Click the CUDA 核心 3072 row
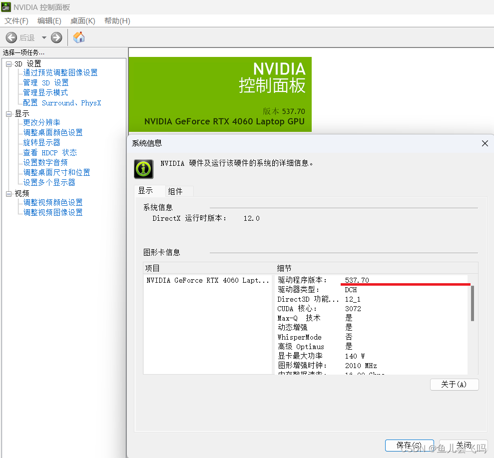 coord(373,309)
